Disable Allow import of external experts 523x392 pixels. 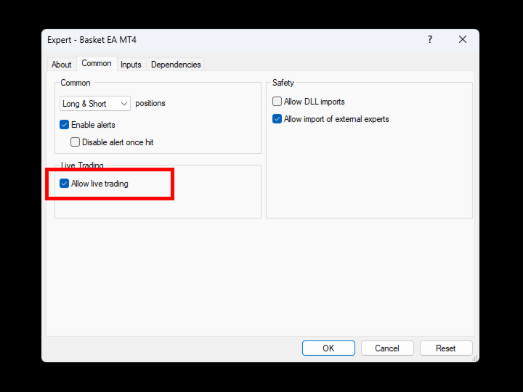point(277,119)
